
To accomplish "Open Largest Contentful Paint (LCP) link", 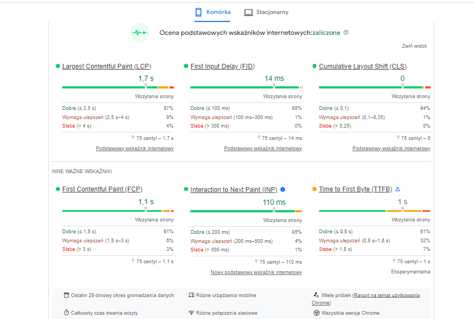I will tap(106, 66).
